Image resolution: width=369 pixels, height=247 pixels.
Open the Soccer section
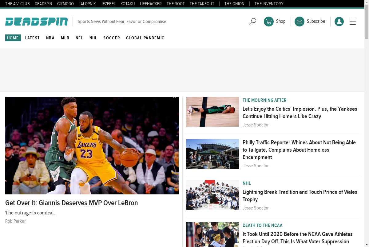click(x=112, y=38)
